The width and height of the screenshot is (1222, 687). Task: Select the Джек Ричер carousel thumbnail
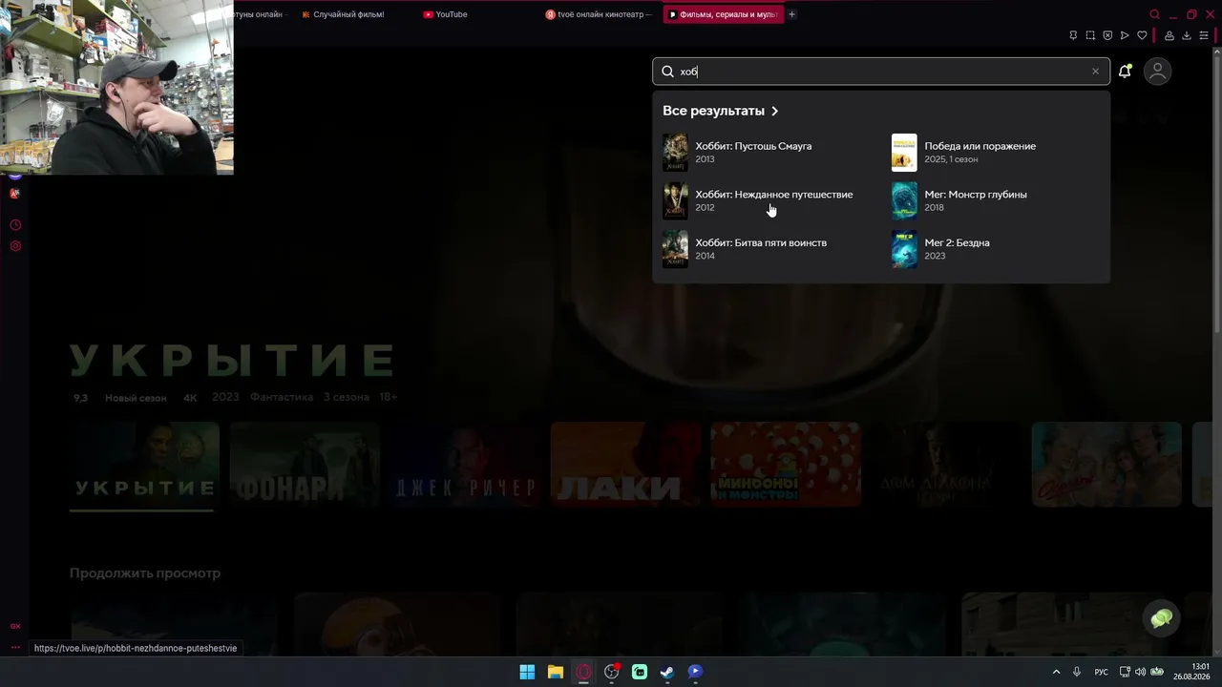click(465, 465)
